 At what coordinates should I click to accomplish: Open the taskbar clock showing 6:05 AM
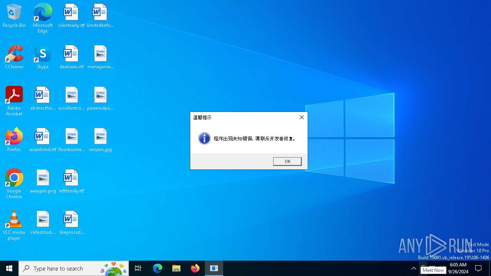458,268
